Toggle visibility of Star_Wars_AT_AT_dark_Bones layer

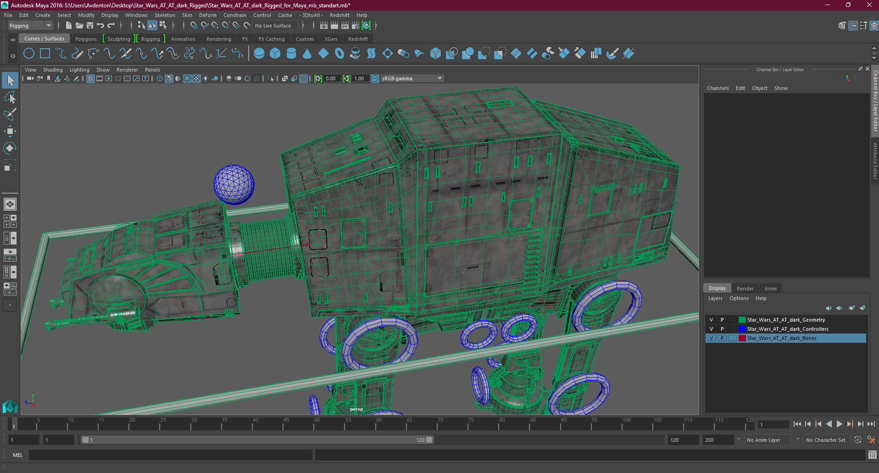(x=712, y=338)
